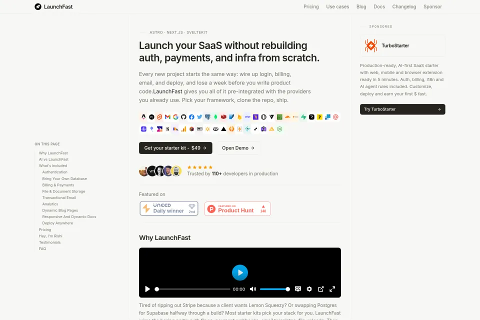
Task: Open the Featured on Product Hunt badge
Action: tap(237, 208)
